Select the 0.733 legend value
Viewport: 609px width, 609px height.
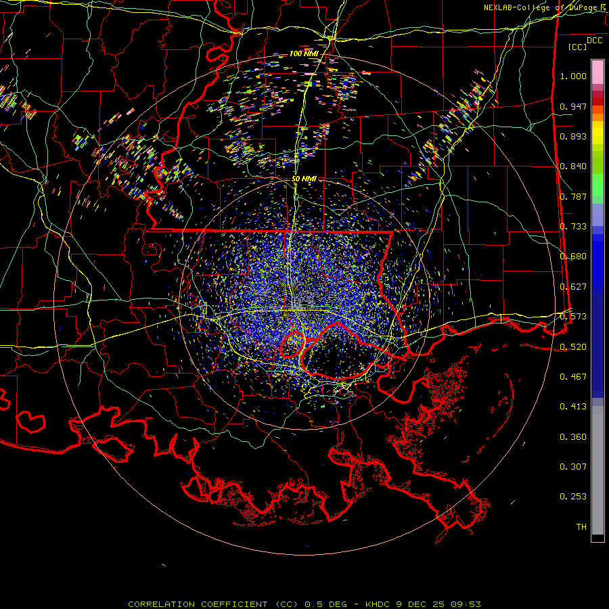pos(573,227)
